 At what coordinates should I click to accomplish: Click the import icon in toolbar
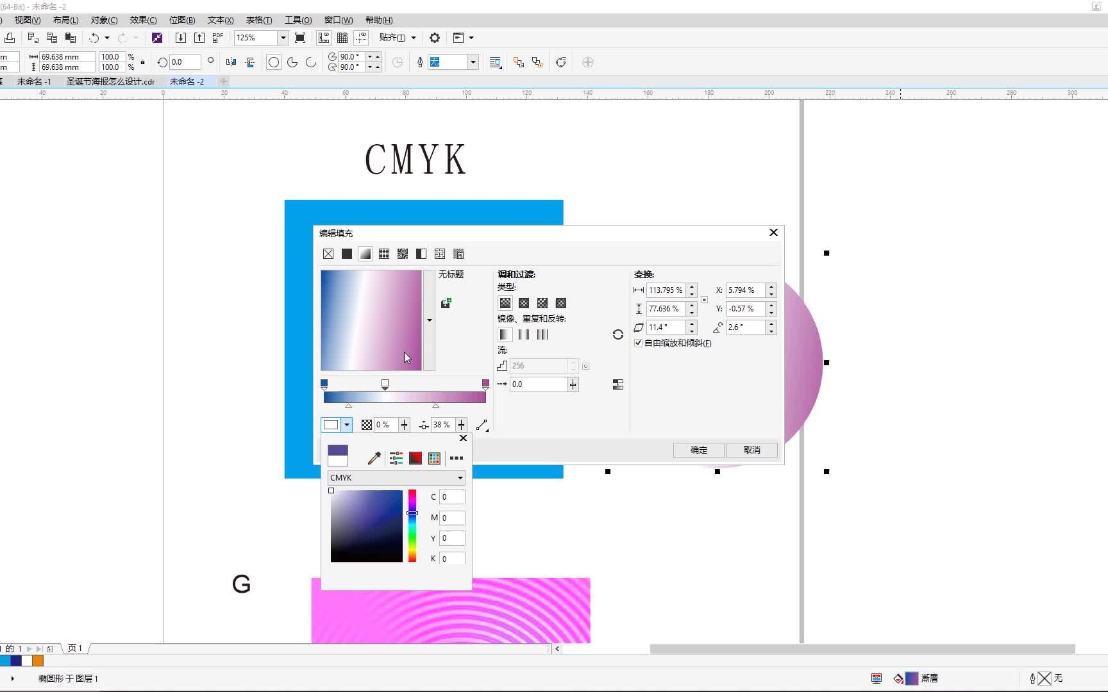click(181, 38)
